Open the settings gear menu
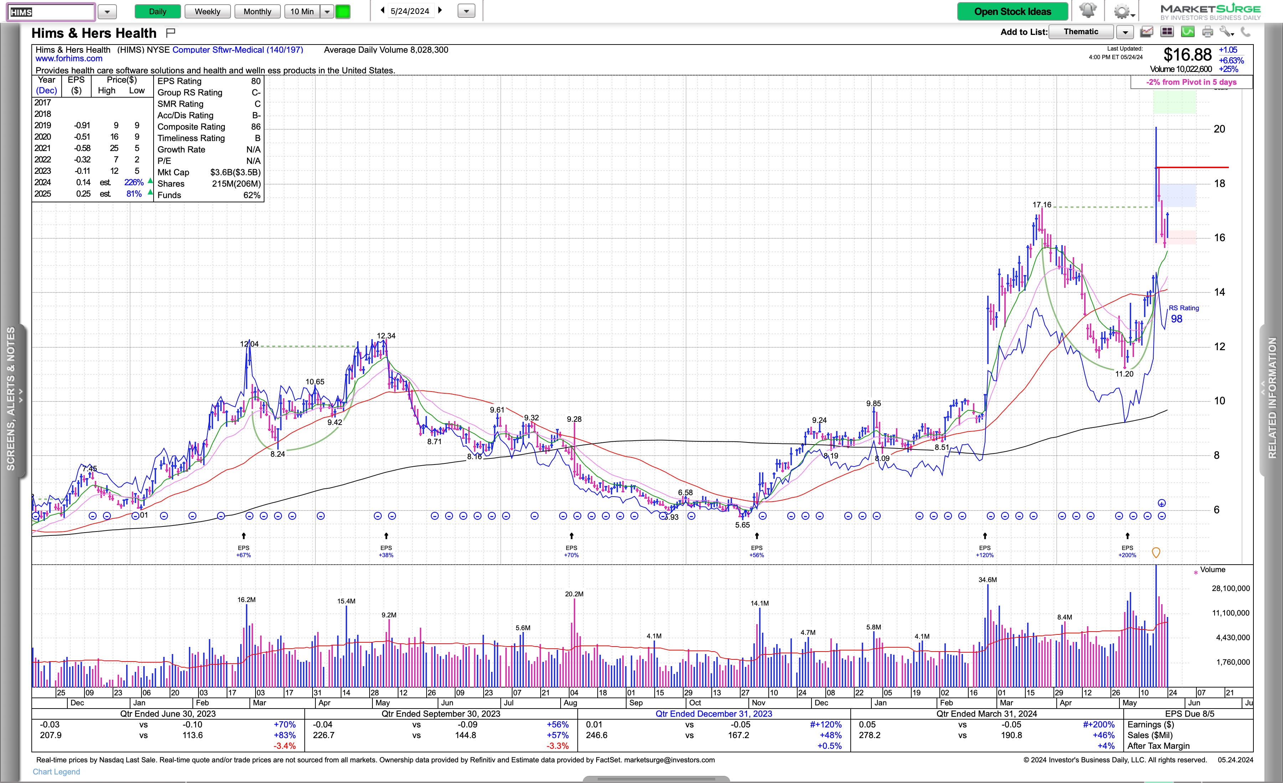This screenshot has height=783, width=1283. [1123, 11]
